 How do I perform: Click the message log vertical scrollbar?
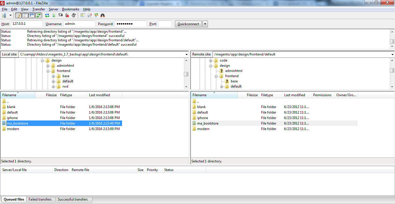(x=392, y=39)
